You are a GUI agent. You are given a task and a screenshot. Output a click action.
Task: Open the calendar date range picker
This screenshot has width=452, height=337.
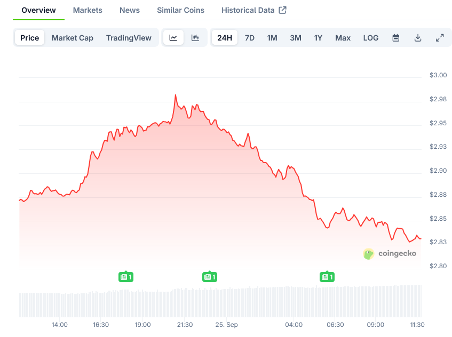tap(396, 38)
